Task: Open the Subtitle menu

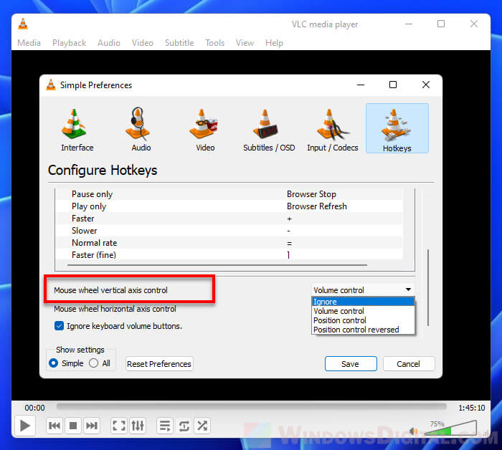Action: tap(179, 43)
